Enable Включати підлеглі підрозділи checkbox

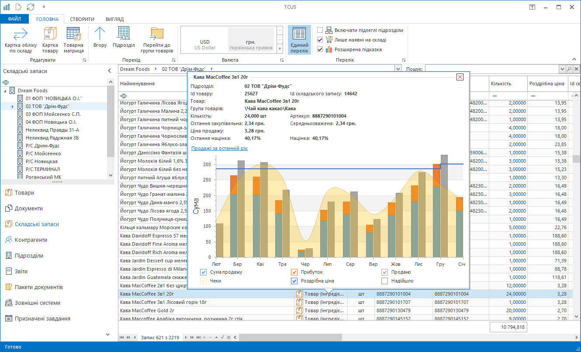(x=320, y=30)
